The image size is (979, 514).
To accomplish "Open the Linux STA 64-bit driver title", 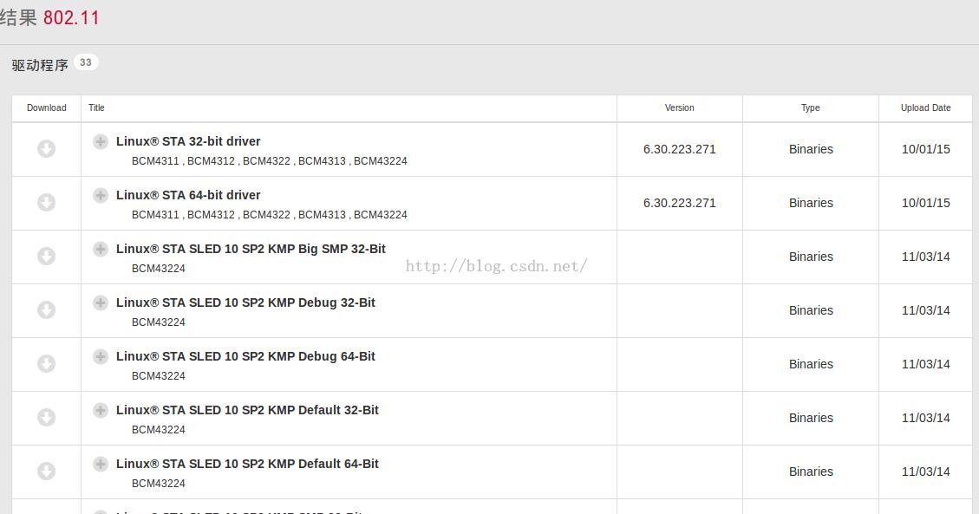I will point(188,195).
